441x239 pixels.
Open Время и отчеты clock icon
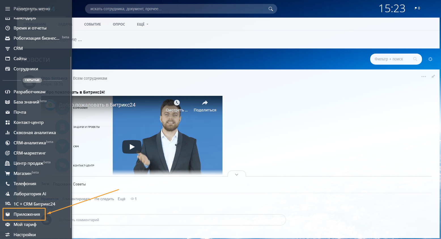point(8,28)
